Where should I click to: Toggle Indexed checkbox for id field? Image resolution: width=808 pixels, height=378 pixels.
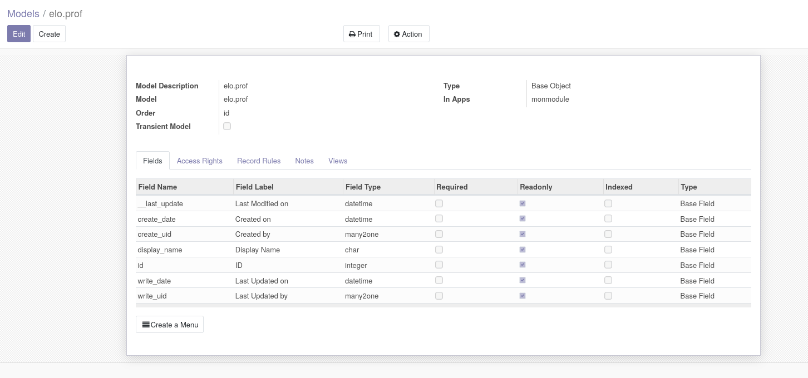(x=608, y=265)
